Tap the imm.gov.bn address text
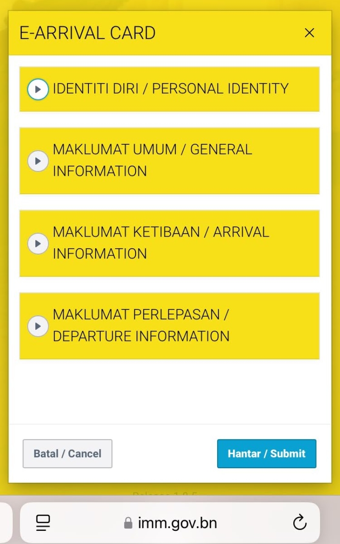The width and height of the screenshot is (340, 544). (x=177, y=522)
